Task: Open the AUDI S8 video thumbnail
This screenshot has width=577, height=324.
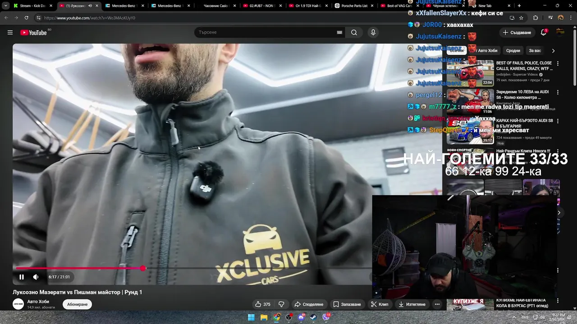Action: point(470,130)
